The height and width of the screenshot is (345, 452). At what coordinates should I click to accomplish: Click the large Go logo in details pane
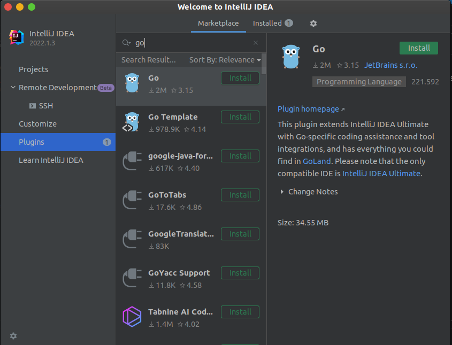coord(290,56)
